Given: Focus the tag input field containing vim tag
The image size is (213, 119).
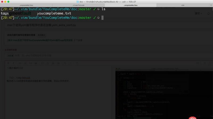Looking at the screenshot, I should pos(109,56).
